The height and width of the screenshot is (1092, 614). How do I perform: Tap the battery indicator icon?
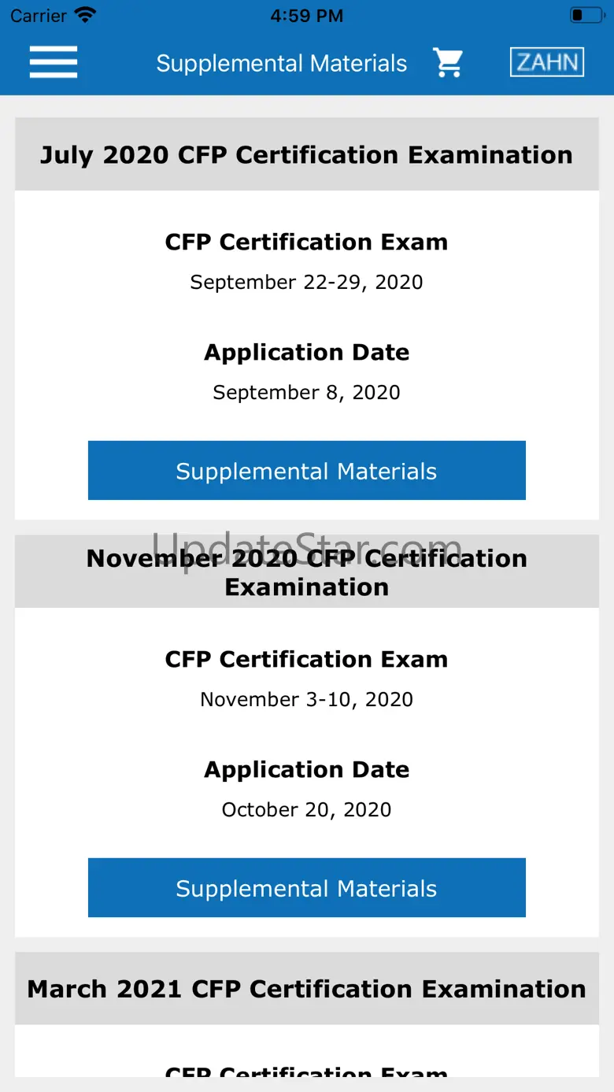pos(586,15)
